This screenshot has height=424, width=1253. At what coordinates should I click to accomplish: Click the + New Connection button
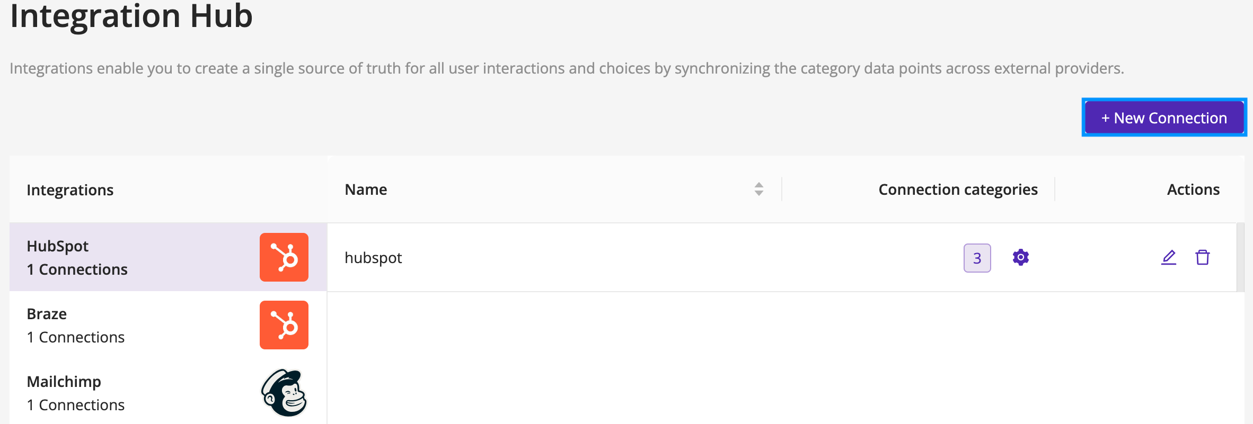click(x=1164, y=118)
